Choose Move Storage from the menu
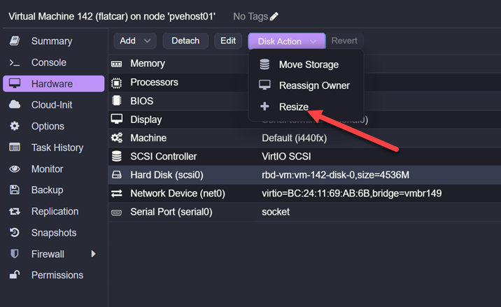Screen dimensions: 501x307 pyautogui.click(x=308, y=64)
